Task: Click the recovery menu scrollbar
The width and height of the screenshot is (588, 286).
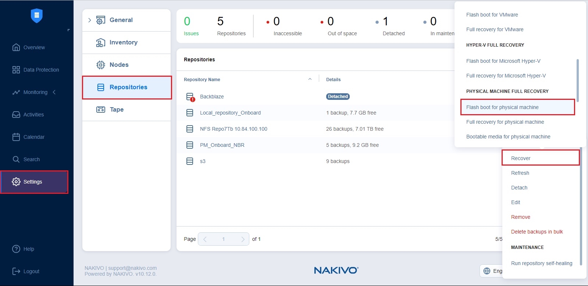Action: [577, 80]
